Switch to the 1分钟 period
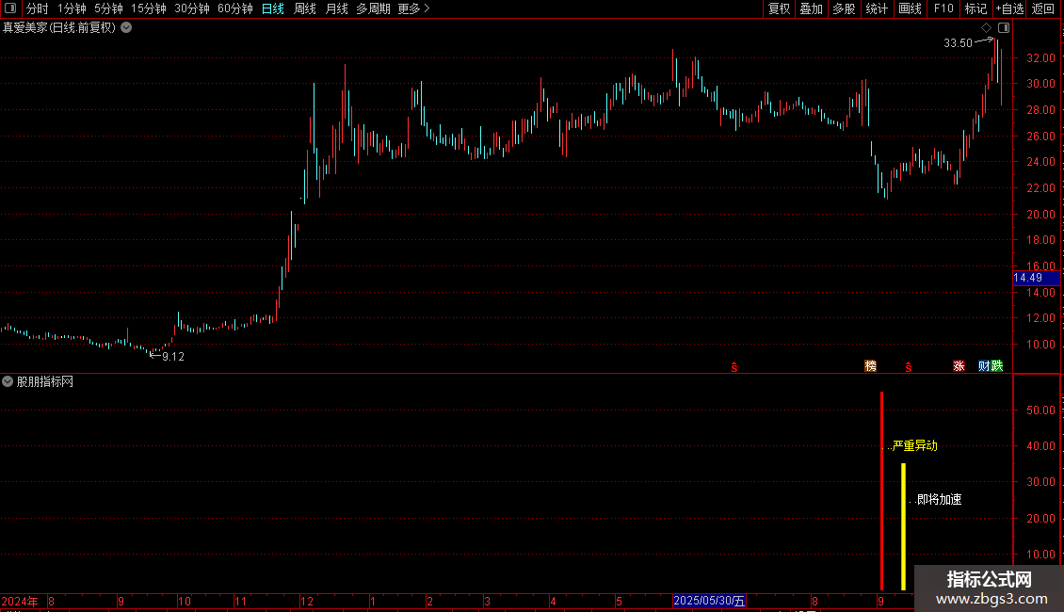This screenshot has width=1064, height=612. tap(72, 8)
